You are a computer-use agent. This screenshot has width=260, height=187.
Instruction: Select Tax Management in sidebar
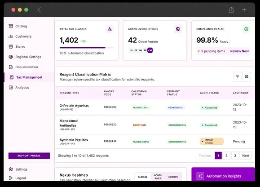coord(29,77)
